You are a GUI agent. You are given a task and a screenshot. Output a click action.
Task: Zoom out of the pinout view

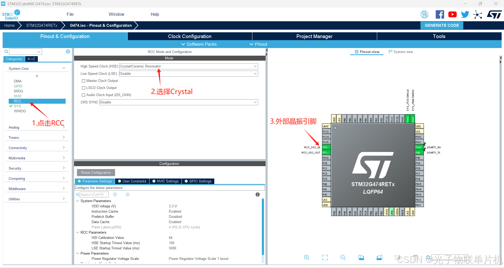tap(343, 258)
